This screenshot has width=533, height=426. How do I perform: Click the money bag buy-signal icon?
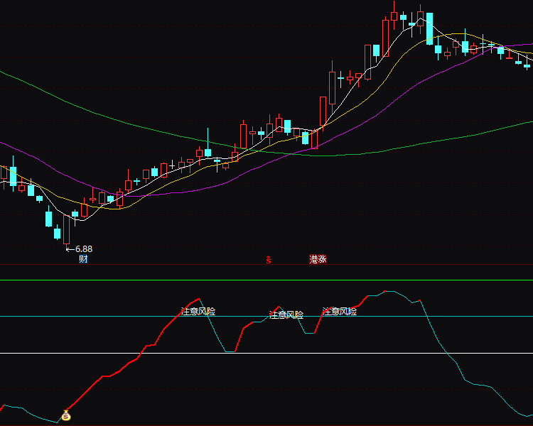click(66, 416)
